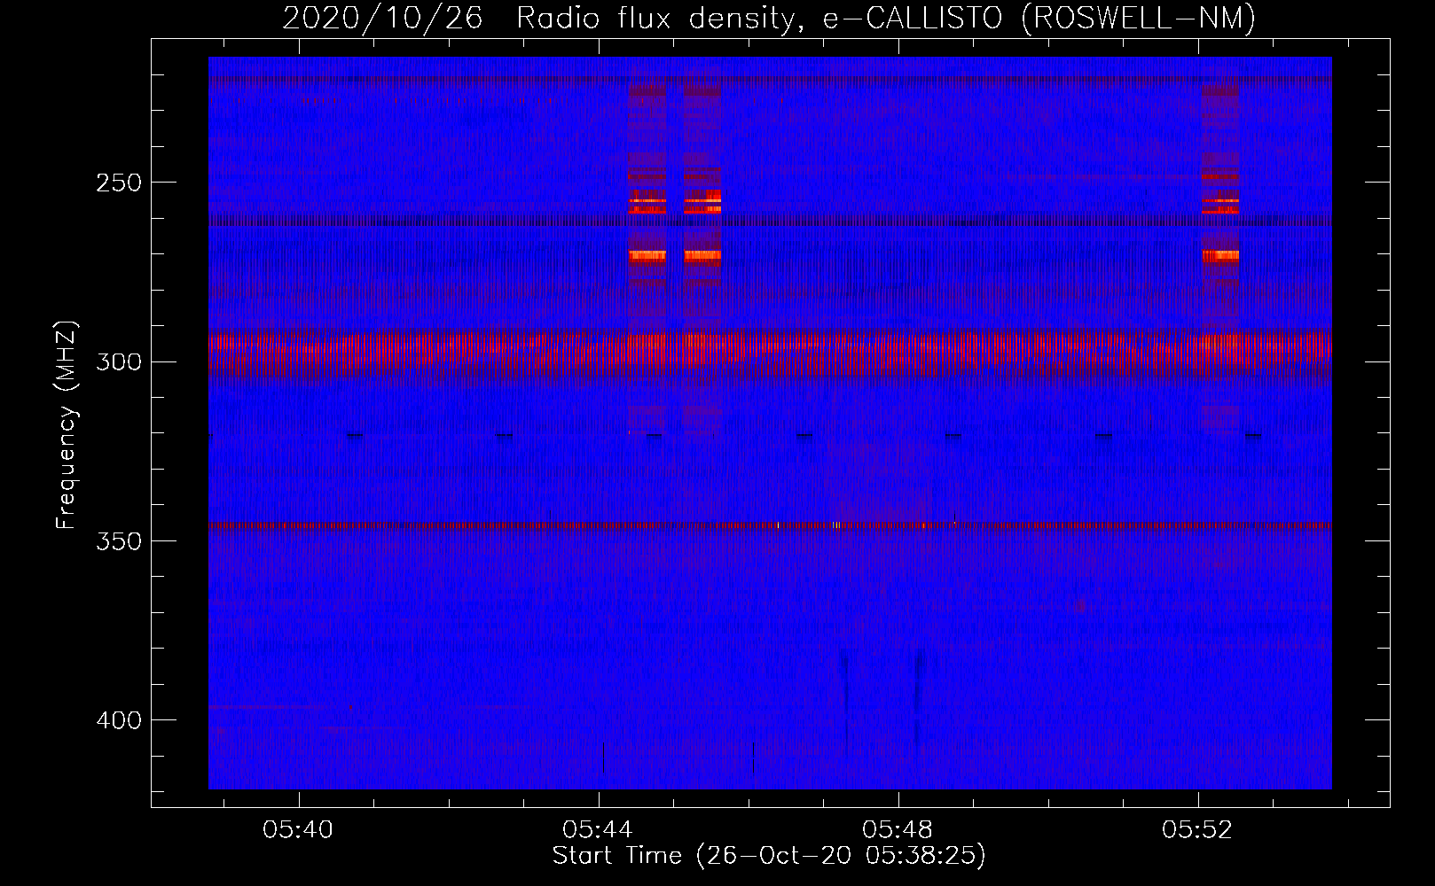Click the plot title 'Radio flux density, e-CALLISTO (ROSWELL-NM)'
Image resolution: width=1435 pixels, height=886 pixels.
(x=886, y=18)
